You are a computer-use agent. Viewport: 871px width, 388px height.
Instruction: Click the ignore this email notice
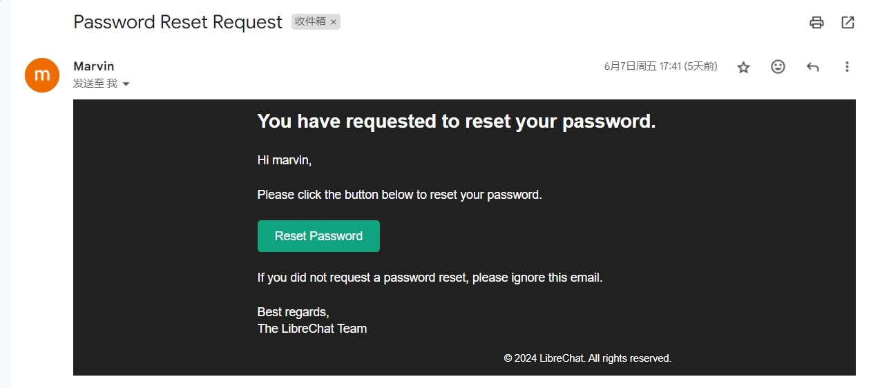click(430, 278)
